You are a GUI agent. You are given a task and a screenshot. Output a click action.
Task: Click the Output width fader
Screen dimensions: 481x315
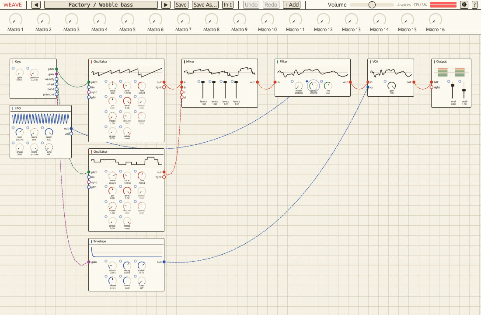click(x=464, y=90)
